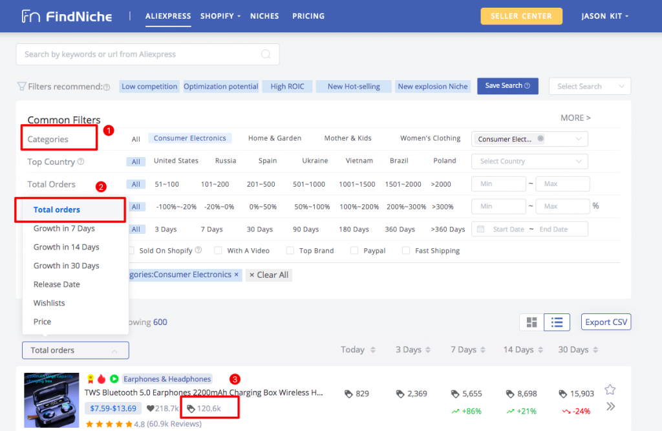Image resolution: width=662 pixels, height=431 pixels.
Task: Switch to list view layout
Action: 557,322
